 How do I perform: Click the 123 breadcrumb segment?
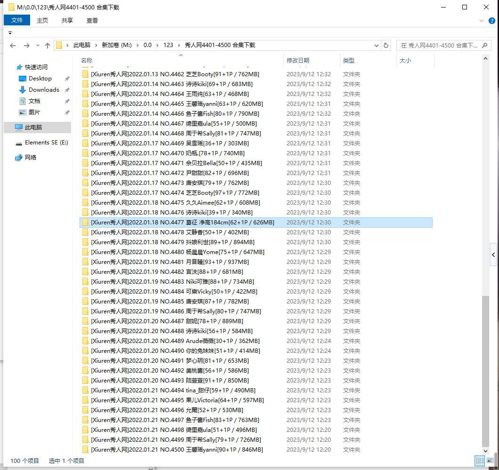pyautogui.click(x=168, y=45)
